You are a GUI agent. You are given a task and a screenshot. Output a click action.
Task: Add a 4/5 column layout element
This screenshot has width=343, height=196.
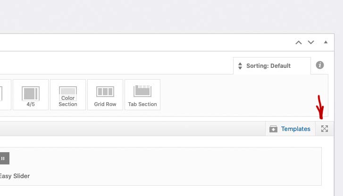click(31, 95)
